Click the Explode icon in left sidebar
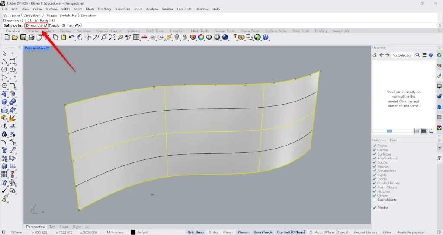The image size is (443, 235). tap(12, 118)
